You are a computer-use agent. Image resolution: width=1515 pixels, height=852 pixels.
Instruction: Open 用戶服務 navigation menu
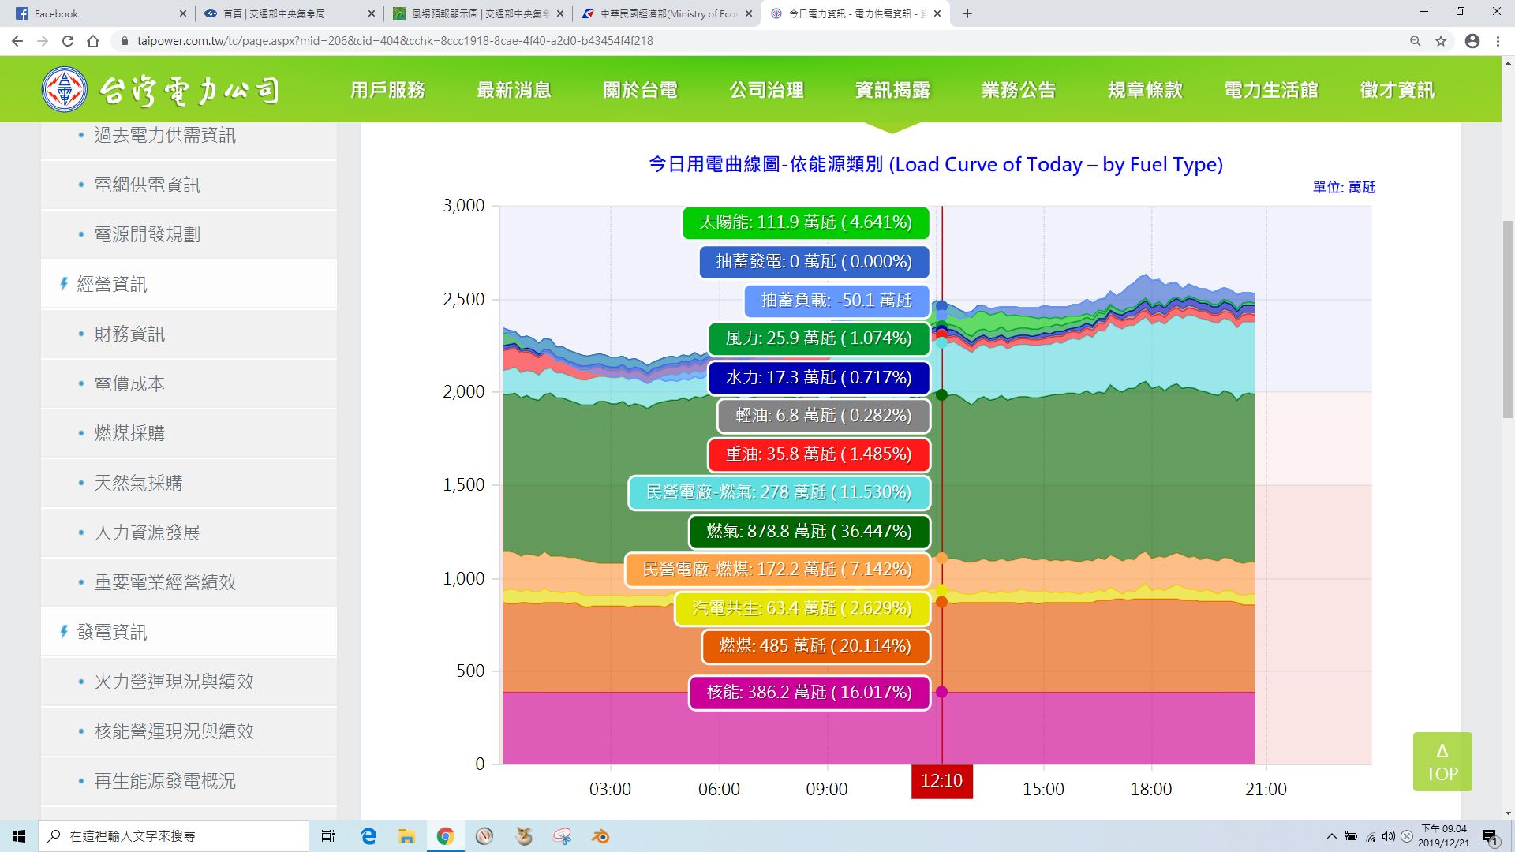pos(387,90)
